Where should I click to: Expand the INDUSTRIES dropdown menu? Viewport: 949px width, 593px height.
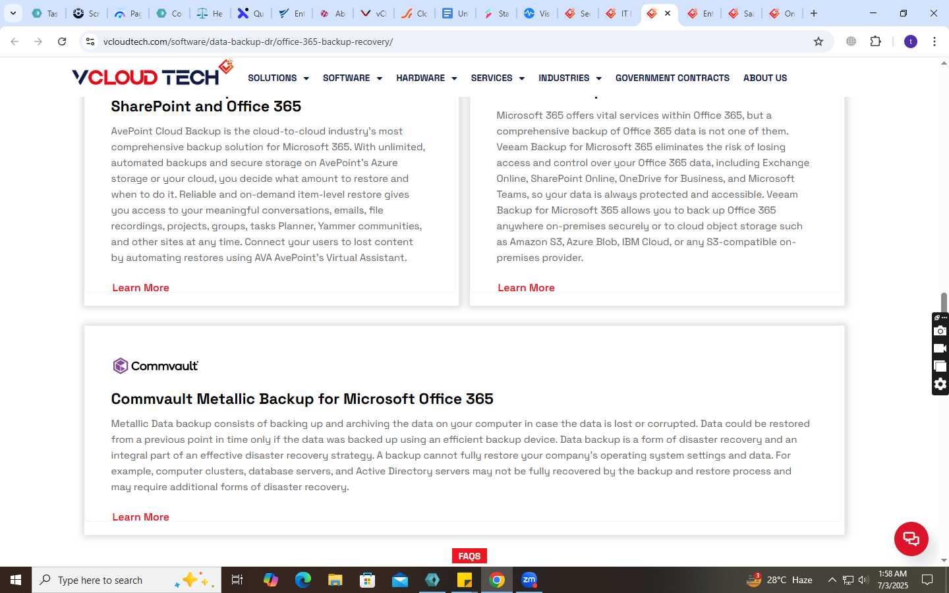coord(570,78)
